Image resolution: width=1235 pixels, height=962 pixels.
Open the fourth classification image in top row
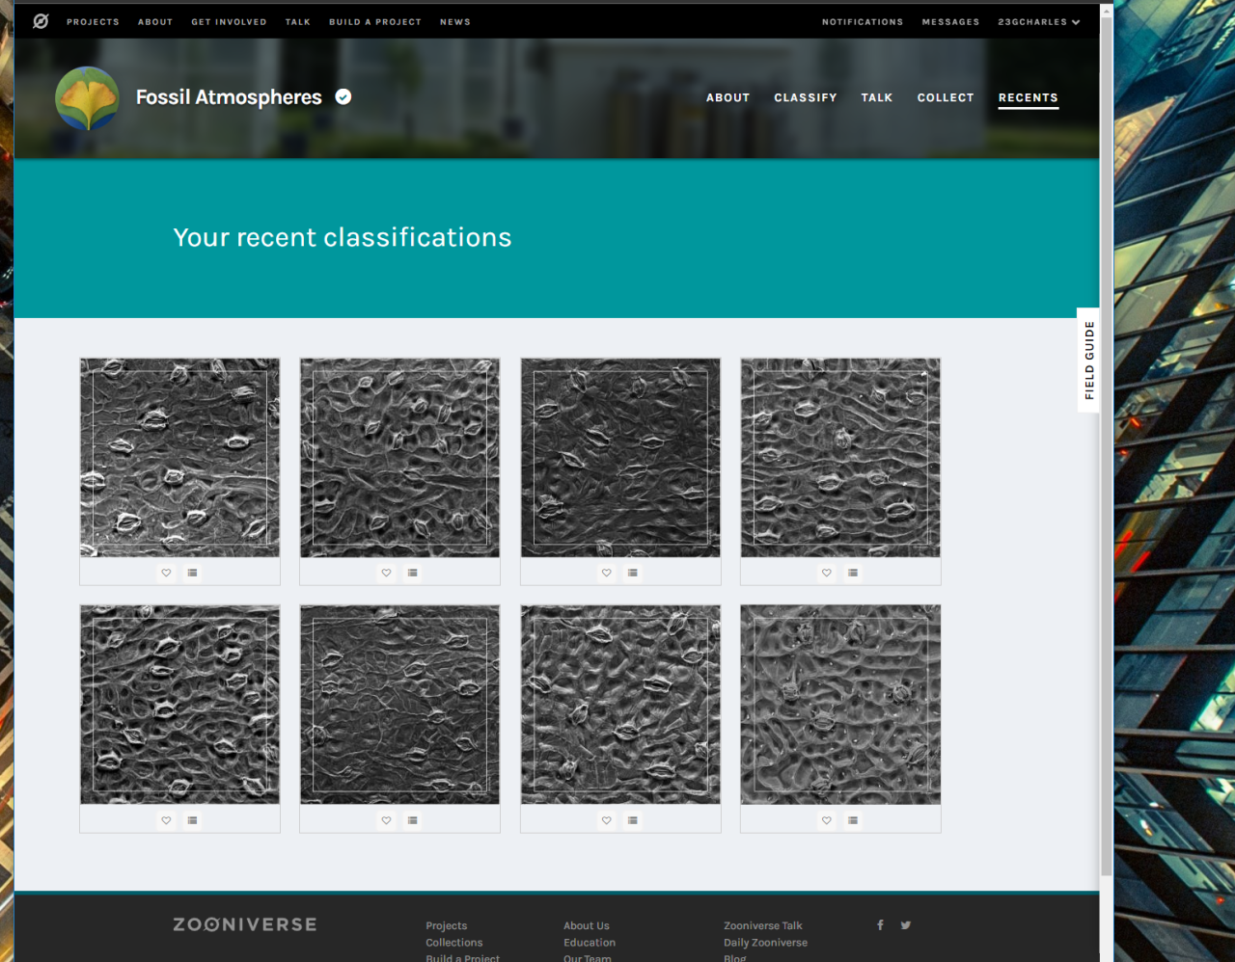click(x=840, y=458)
